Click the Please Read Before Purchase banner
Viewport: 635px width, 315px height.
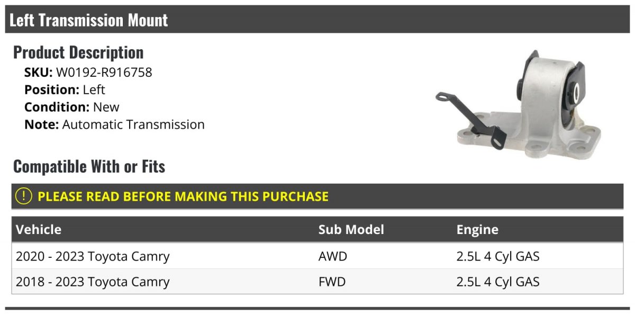click(x=183, y=196)
